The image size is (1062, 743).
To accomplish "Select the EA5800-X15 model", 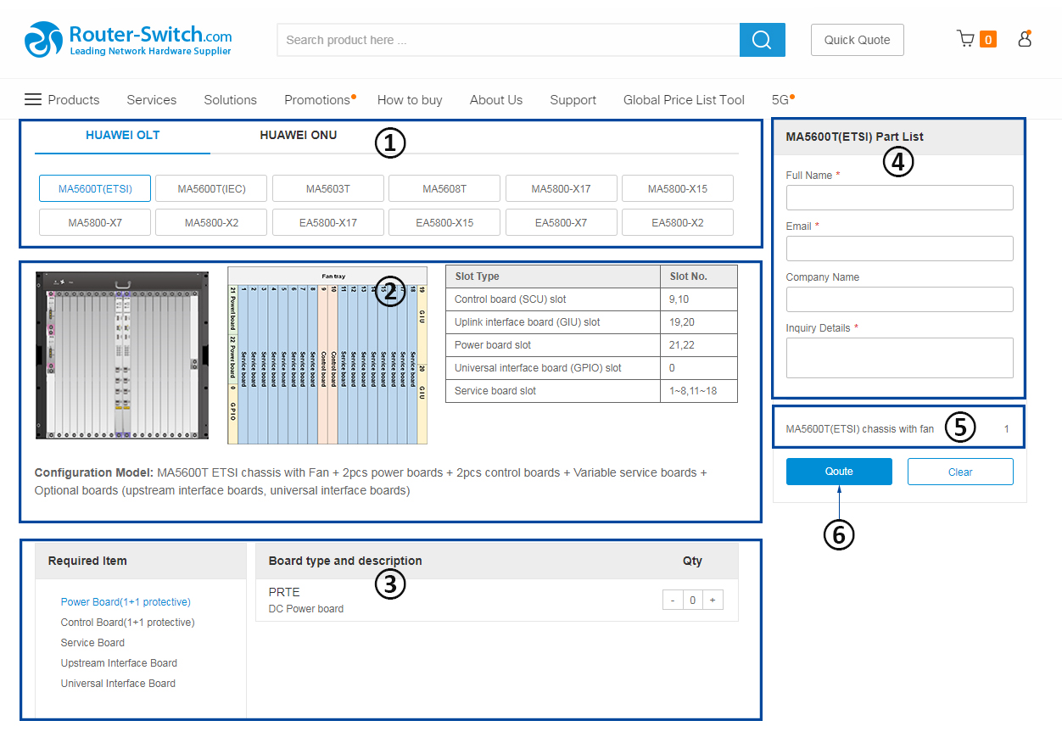I will tap(444, 222).
